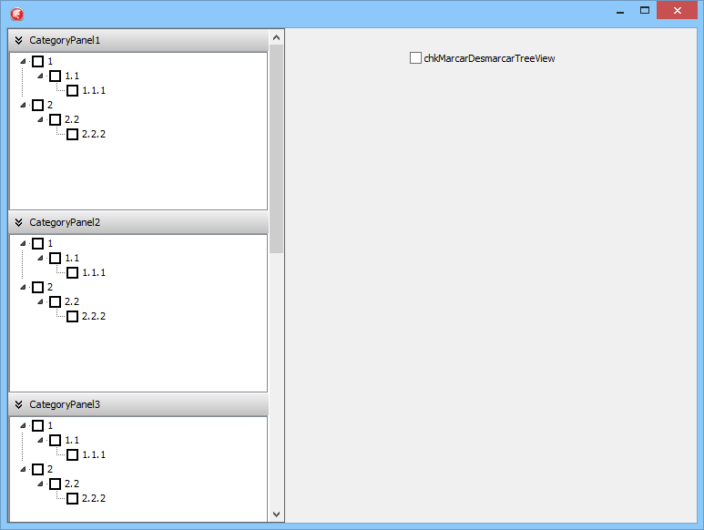Collapse CategoryPanel3 using its chevron icon
The height and width of the screenshot is (530, 704).
pyautogui.click(x=18, y=405)
